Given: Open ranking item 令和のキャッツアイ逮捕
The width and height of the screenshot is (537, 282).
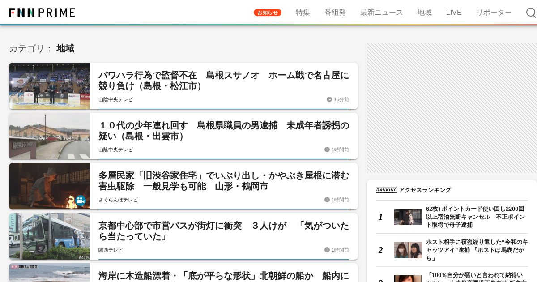Looking at the screenshot, I should (477, 250).
